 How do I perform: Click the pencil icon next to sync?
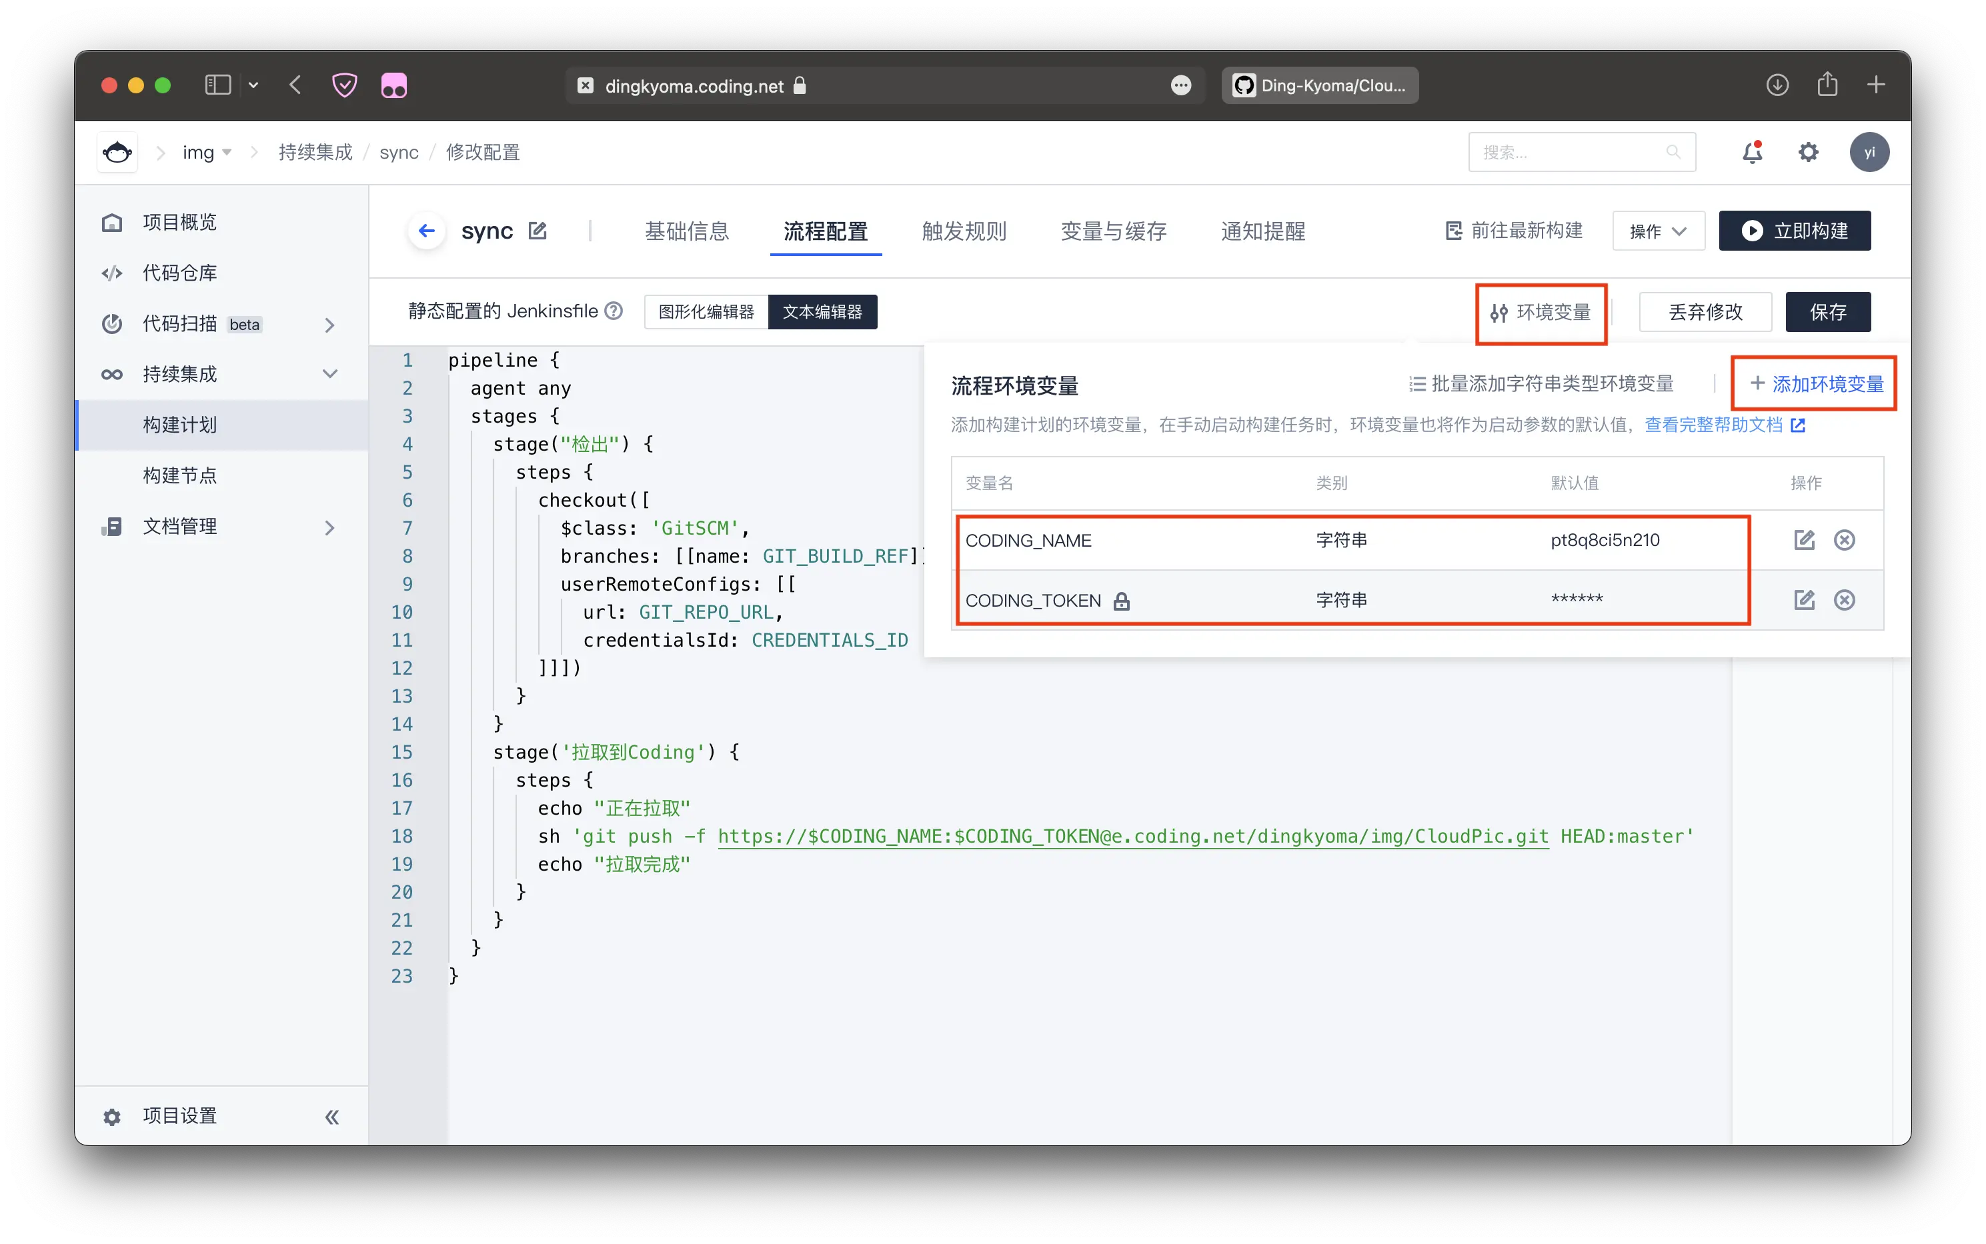538,231
